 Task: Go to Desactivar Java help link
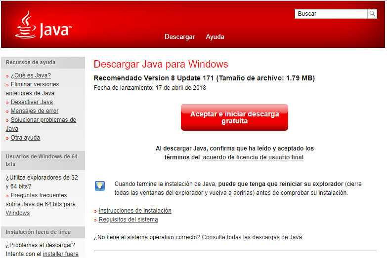point(32,102)
